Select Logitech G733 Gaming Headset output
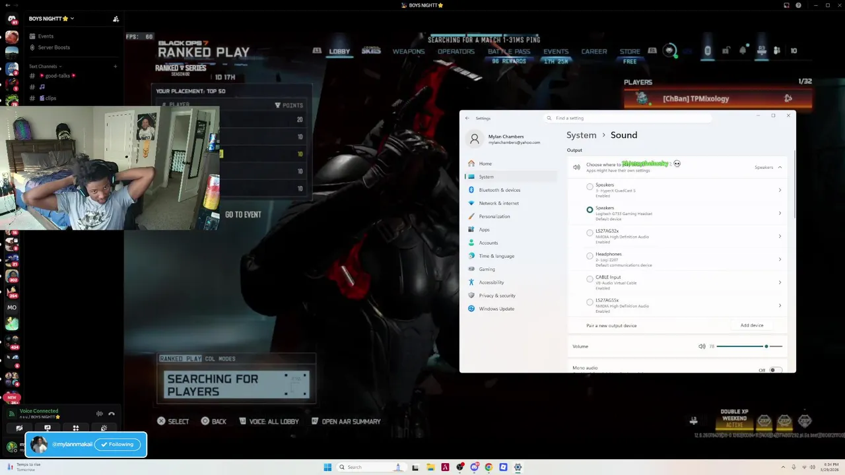Image resolution: width=845 pixels, height=475 pixels. point(590,210)
